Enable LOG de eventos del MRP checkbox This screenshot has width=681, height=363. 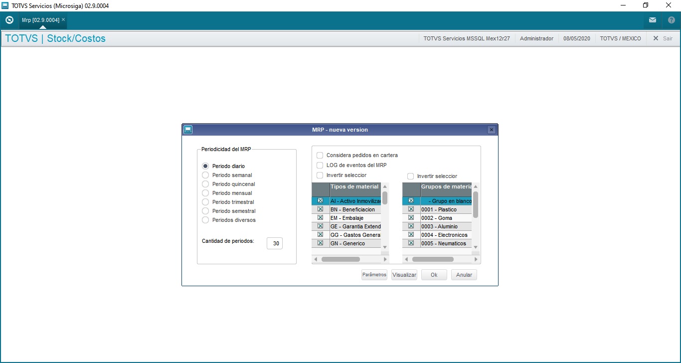coord(320,165)
